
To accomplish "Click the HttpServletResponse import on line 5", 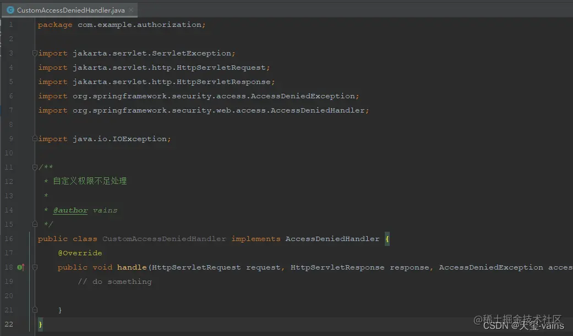I will (x=172, y=82).
